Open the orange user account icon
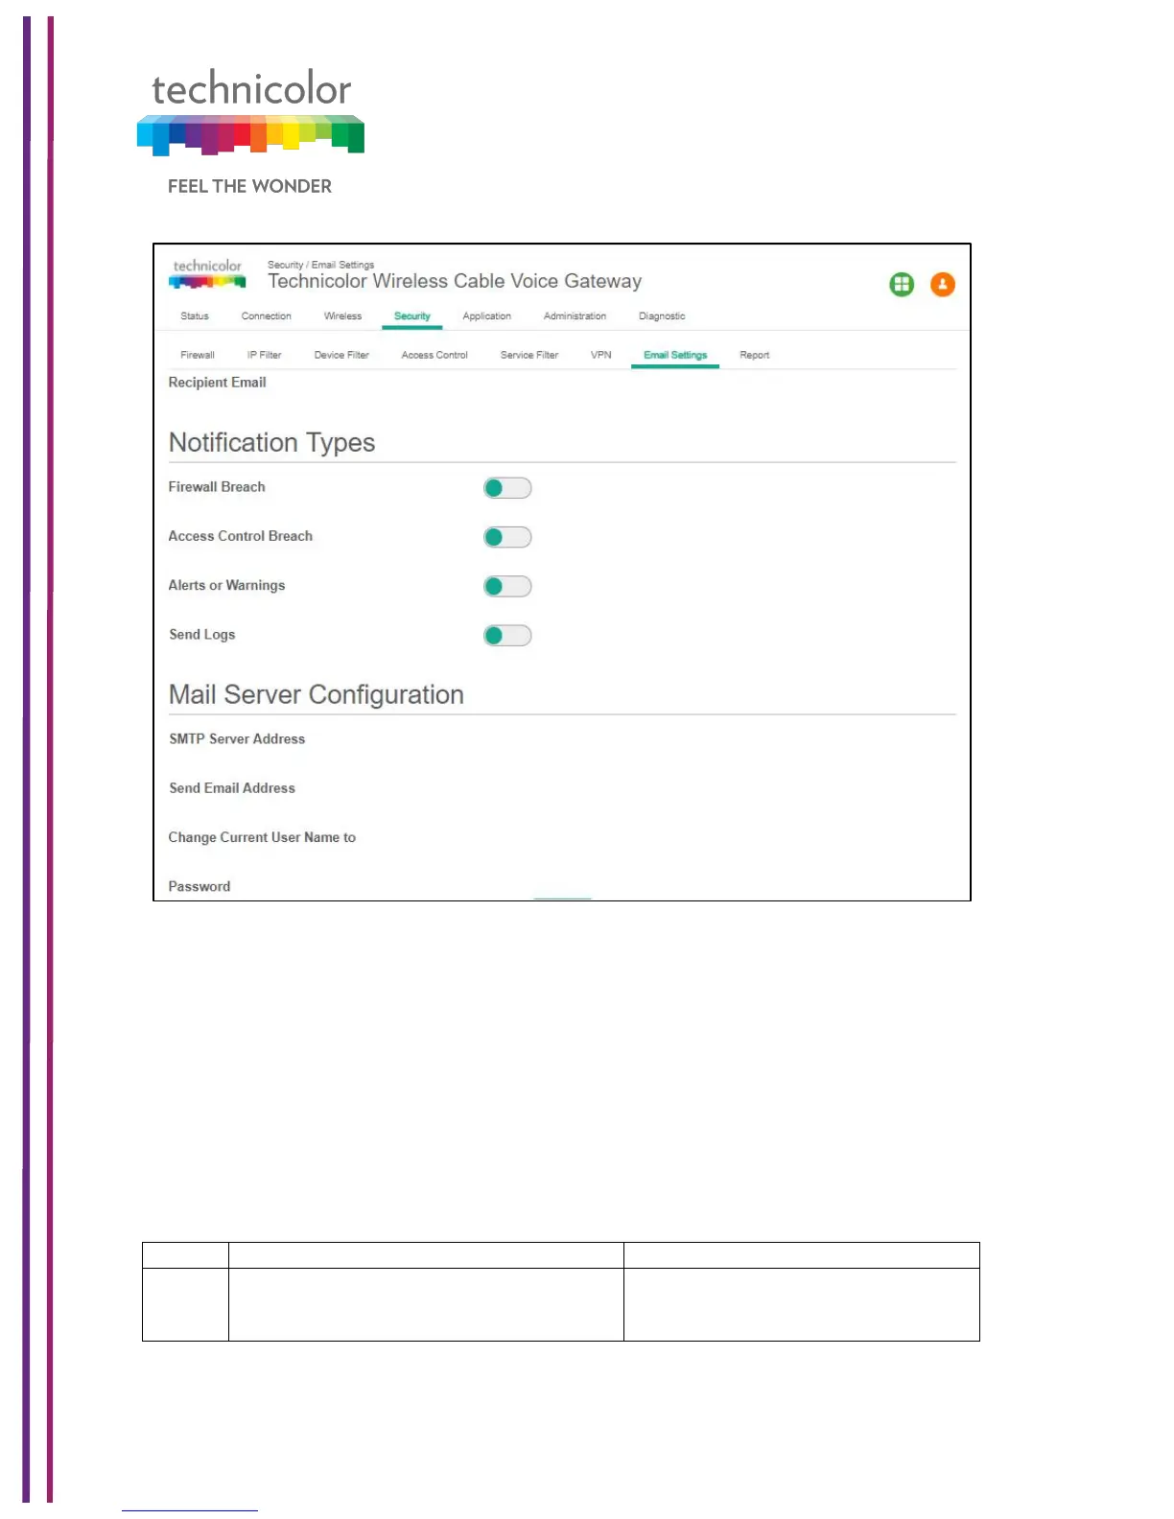This screenshot has width=1174, height=1519. 943,285
